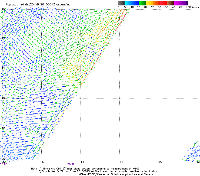
Task: Click the magenta-purple 40-50 knots legend segment
Action: tap(181, 3)
